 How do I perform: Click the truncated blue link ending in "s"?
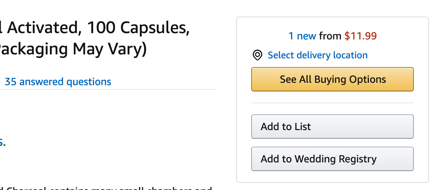tap(2, 142)
